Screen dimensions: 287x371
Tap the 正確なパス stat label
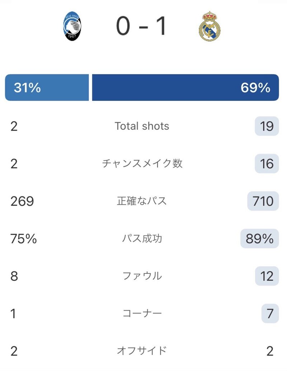click(x=142, y=201)
